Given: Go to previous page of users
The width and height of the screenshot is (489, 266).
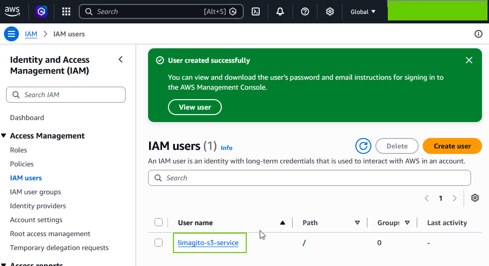Looking at the screenshot, I should click(427, 198).
